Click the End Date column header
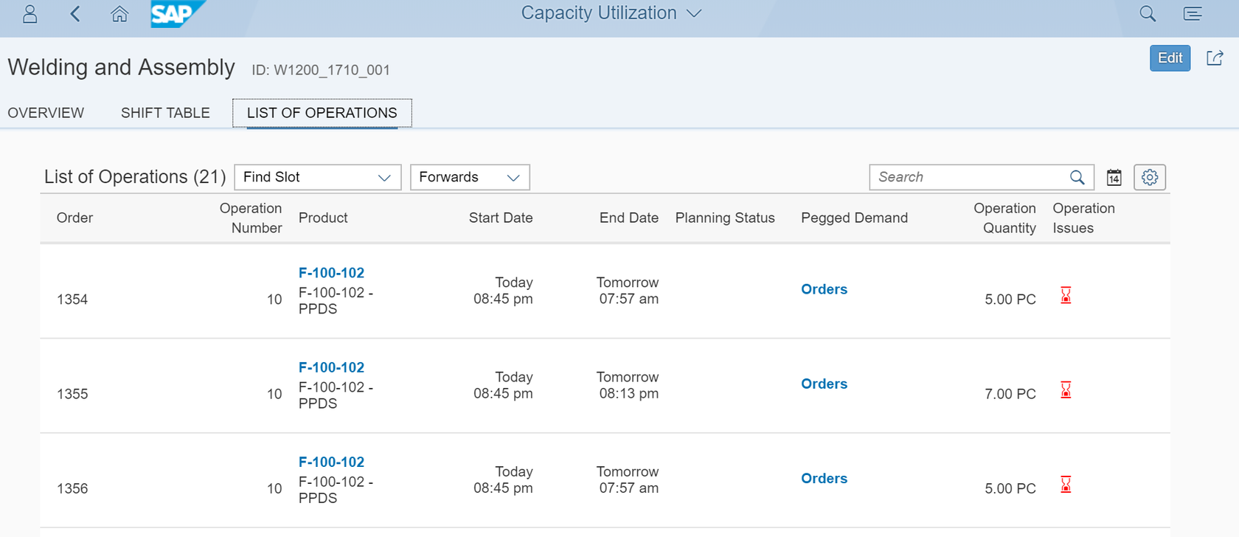Image resolution: width=1239 pixels, height=537 pixels. coord(629,218)
